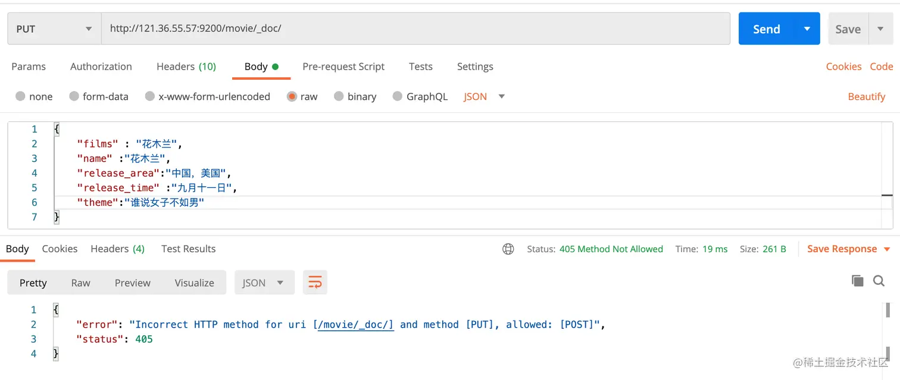Open search in response with magnifier icon

click(879, 281)
